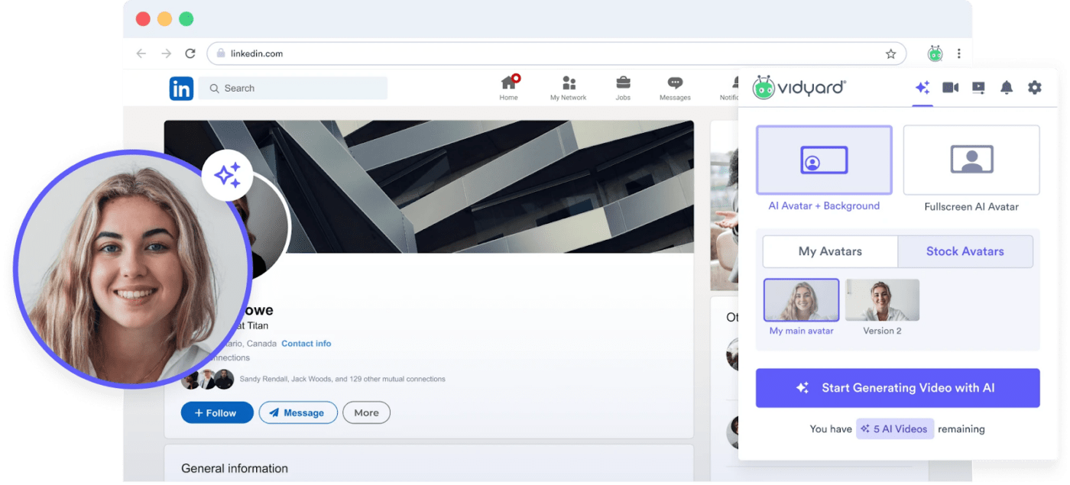Click the Vidyard logo in the panel
The width and height of the screenshot is (1070, 485).
coord(799,88)
